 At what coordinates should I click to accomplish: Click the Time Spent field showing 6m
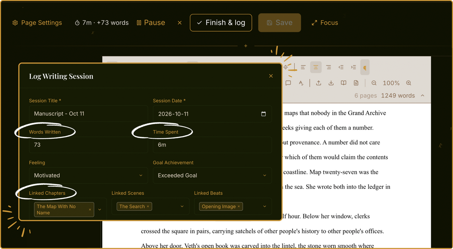point(212,145)
